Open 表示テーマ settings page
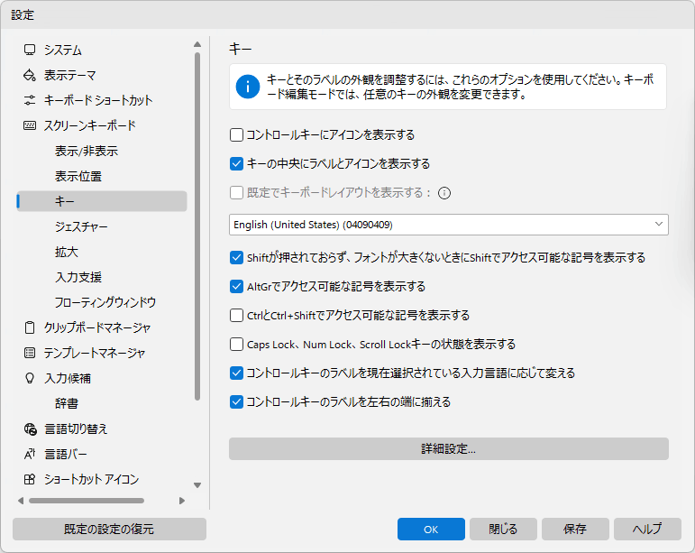Screen dimensions: 695x553 point(69,76)
